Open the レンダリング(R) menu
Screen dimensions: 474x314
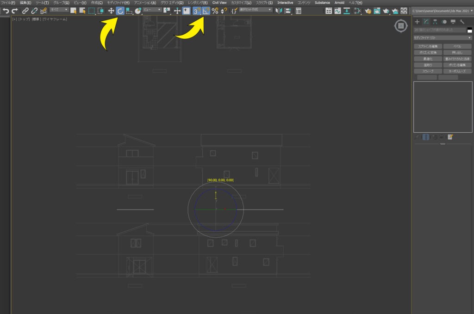(198, 3)
